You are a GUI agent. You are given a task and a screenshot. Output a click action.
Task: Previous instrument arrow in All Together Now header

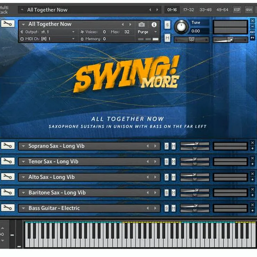tap(123, 25)
